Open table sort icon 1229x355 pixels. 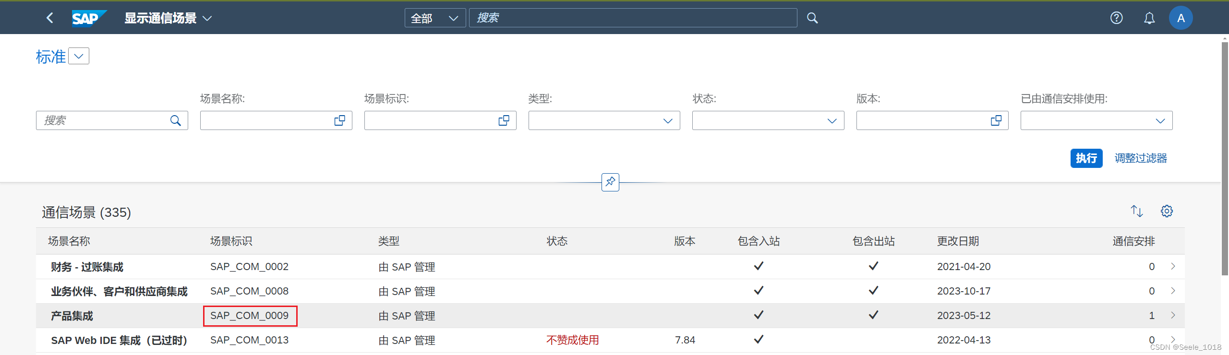1137,211
